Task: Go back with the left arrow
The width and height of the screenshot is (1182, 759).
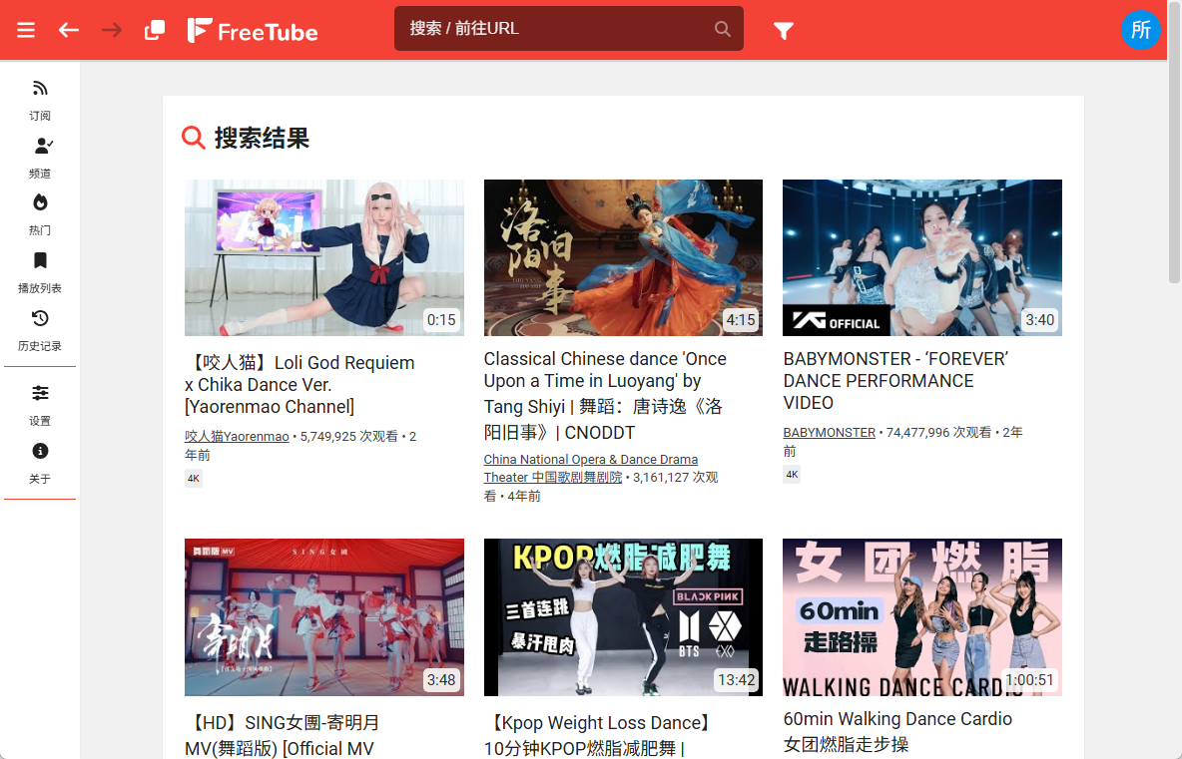Action: click(69, 30)
